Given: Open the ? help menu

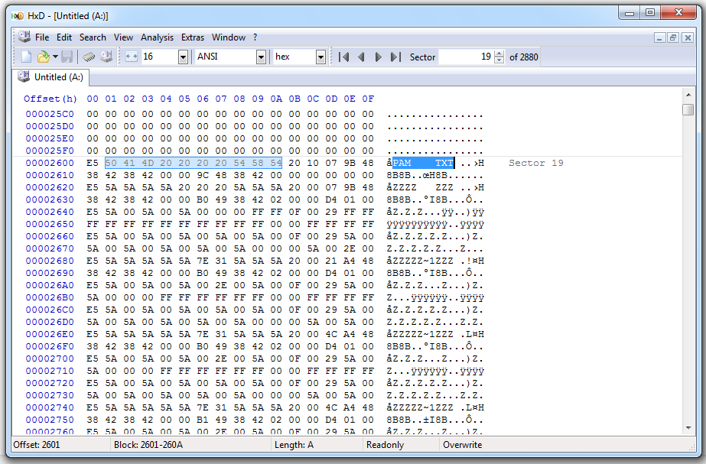Looking at the screenshot, I should click(255, 37).
